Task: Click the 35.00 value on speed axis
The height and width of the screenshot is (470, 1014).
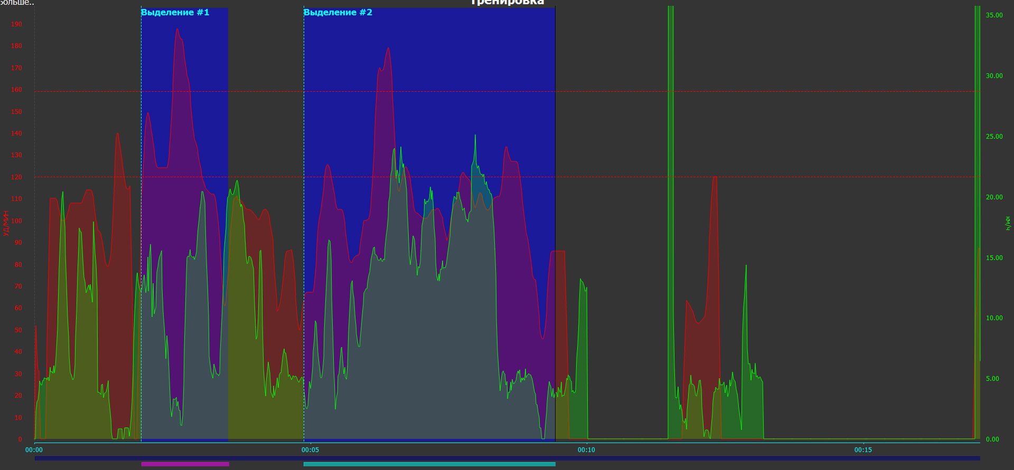Action: pos(994,15)
